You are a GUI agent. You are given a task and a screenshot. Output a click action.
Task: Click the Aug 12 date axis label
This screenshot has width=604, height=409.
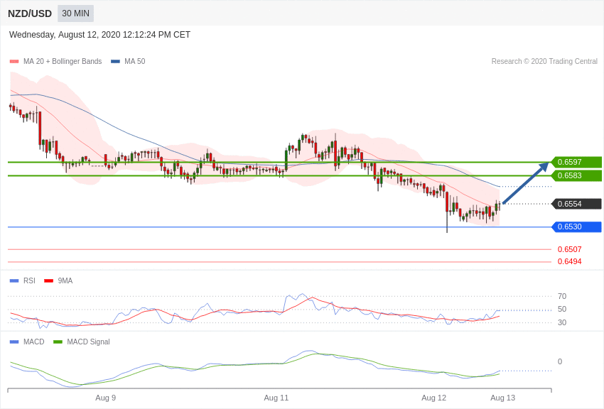[433, 398]
